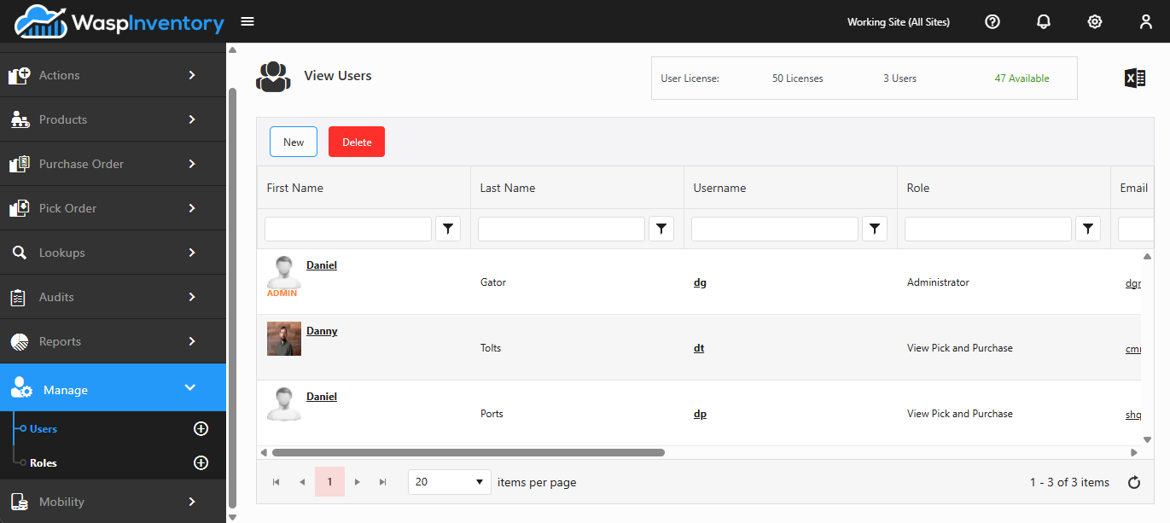The height and width of the screenshot is (523, 1170).
Task: Focus the Username filter field
Action: point(775,229)
